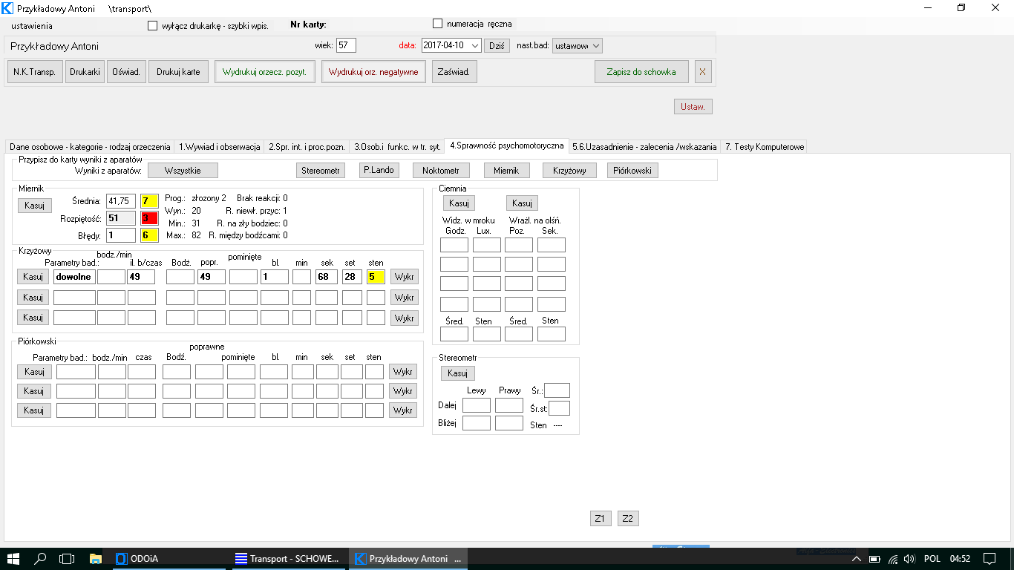This screenshot has width=1014, height=570.
Task: Expand the data date picker dropdown
Action: coord(475,45)
